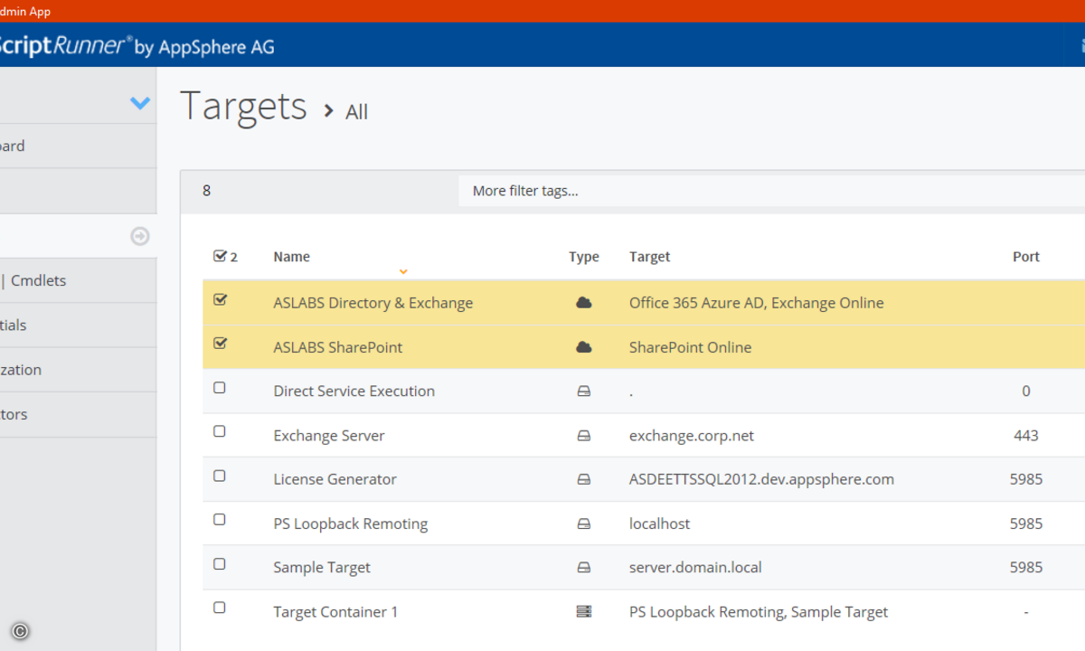Check the Sample Target checkbox
Image resolution: width=1085 pixels, height=651 pixels.
(219, 564)
